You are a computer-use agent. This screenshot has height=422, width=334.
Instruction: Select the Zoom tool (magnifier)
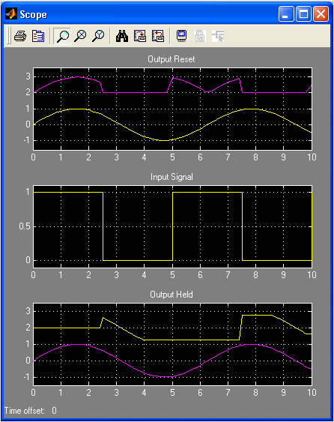(x=62, y=36)
